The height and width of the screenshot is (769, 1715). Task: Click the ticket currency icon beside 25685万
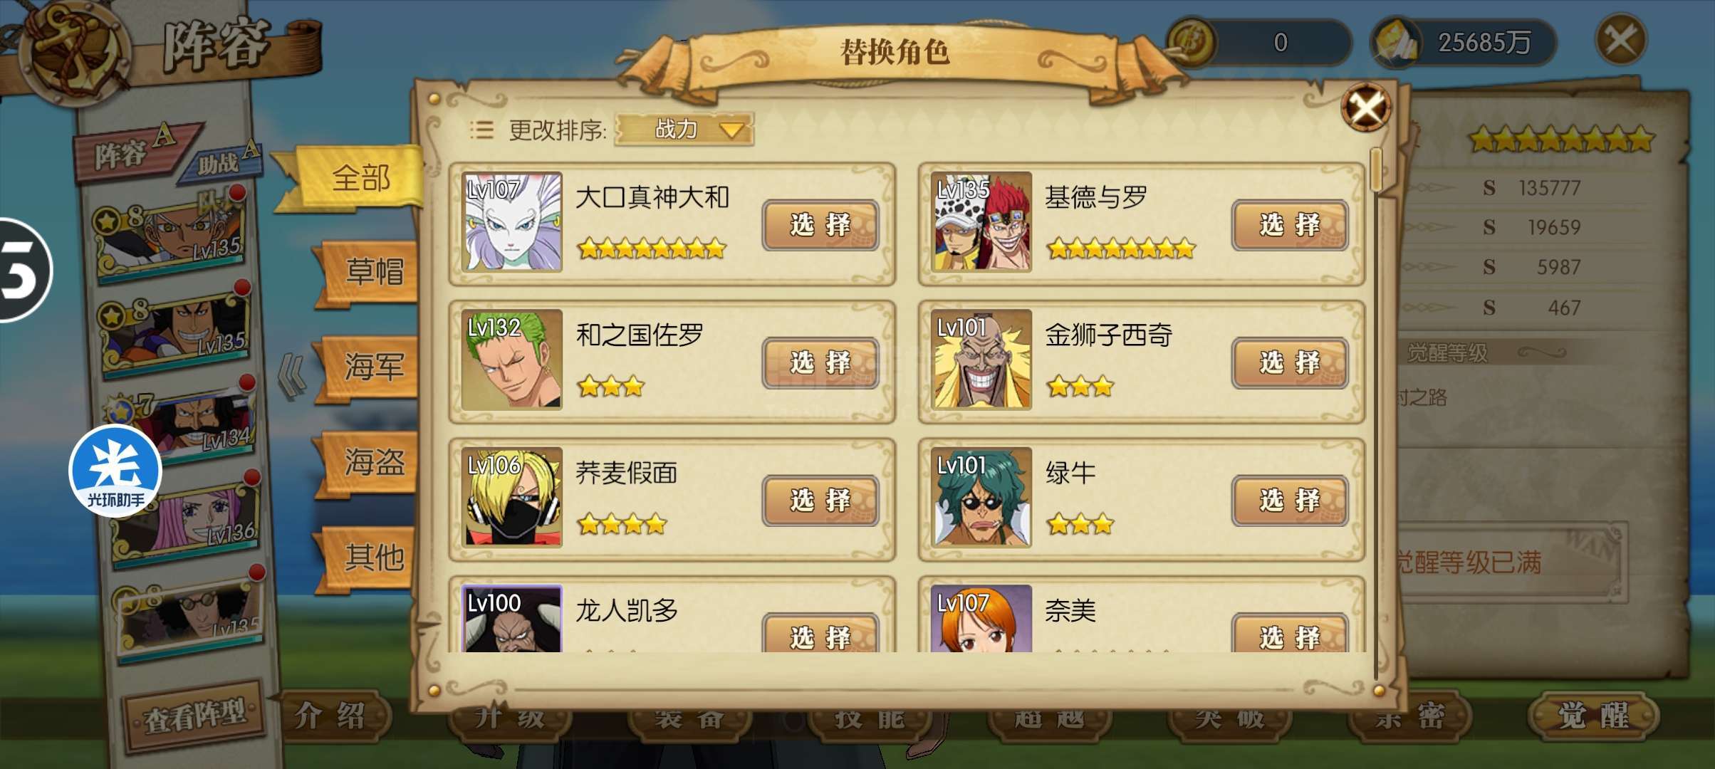point(1397,43)
